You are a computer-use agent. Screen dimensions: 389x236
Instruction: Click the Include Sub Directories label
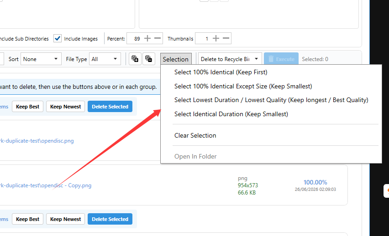[x=24, y=39]
